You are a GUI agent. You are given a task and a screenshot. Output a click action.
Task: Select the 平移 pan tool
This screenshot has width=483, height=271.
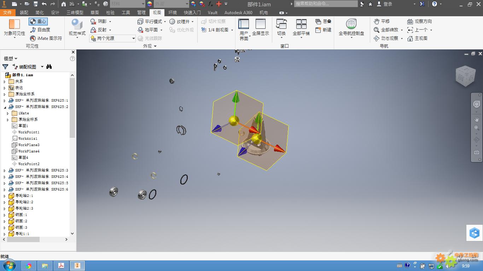382,22
